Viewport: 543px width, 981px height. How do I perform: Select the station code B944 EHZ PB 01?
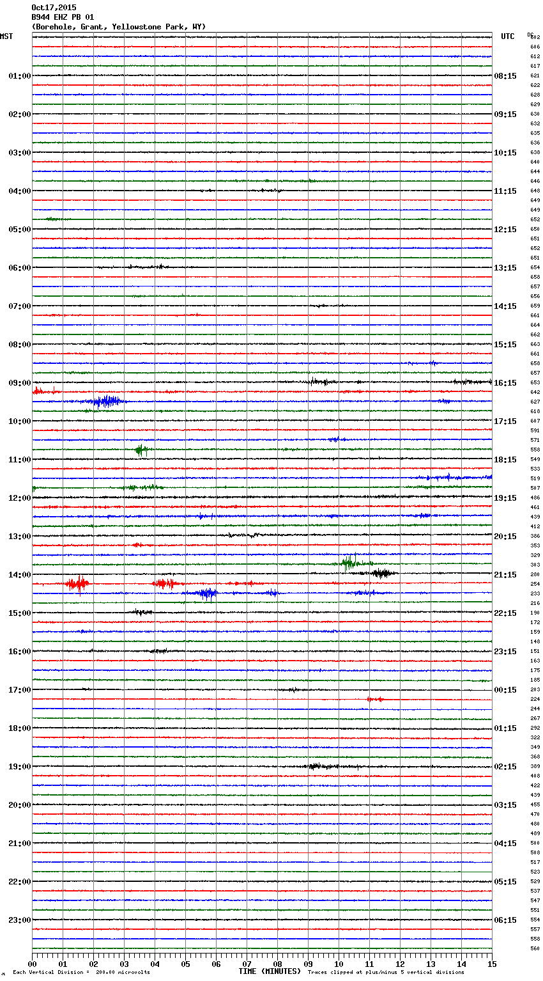63,17
